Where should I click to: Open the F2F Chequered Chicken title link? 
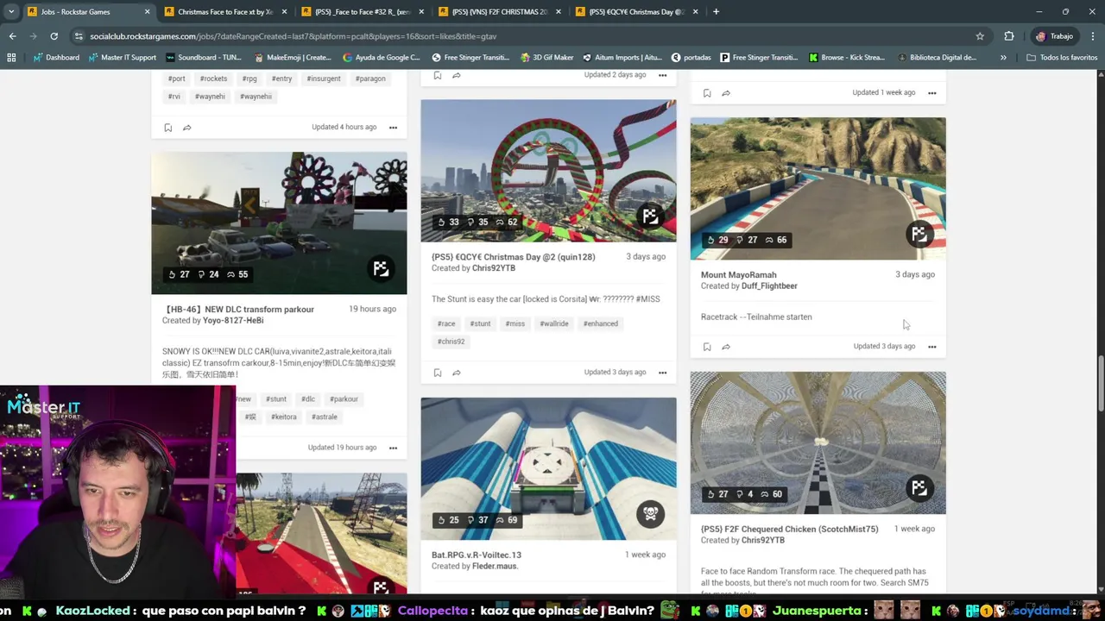click(x=789, y=530)
